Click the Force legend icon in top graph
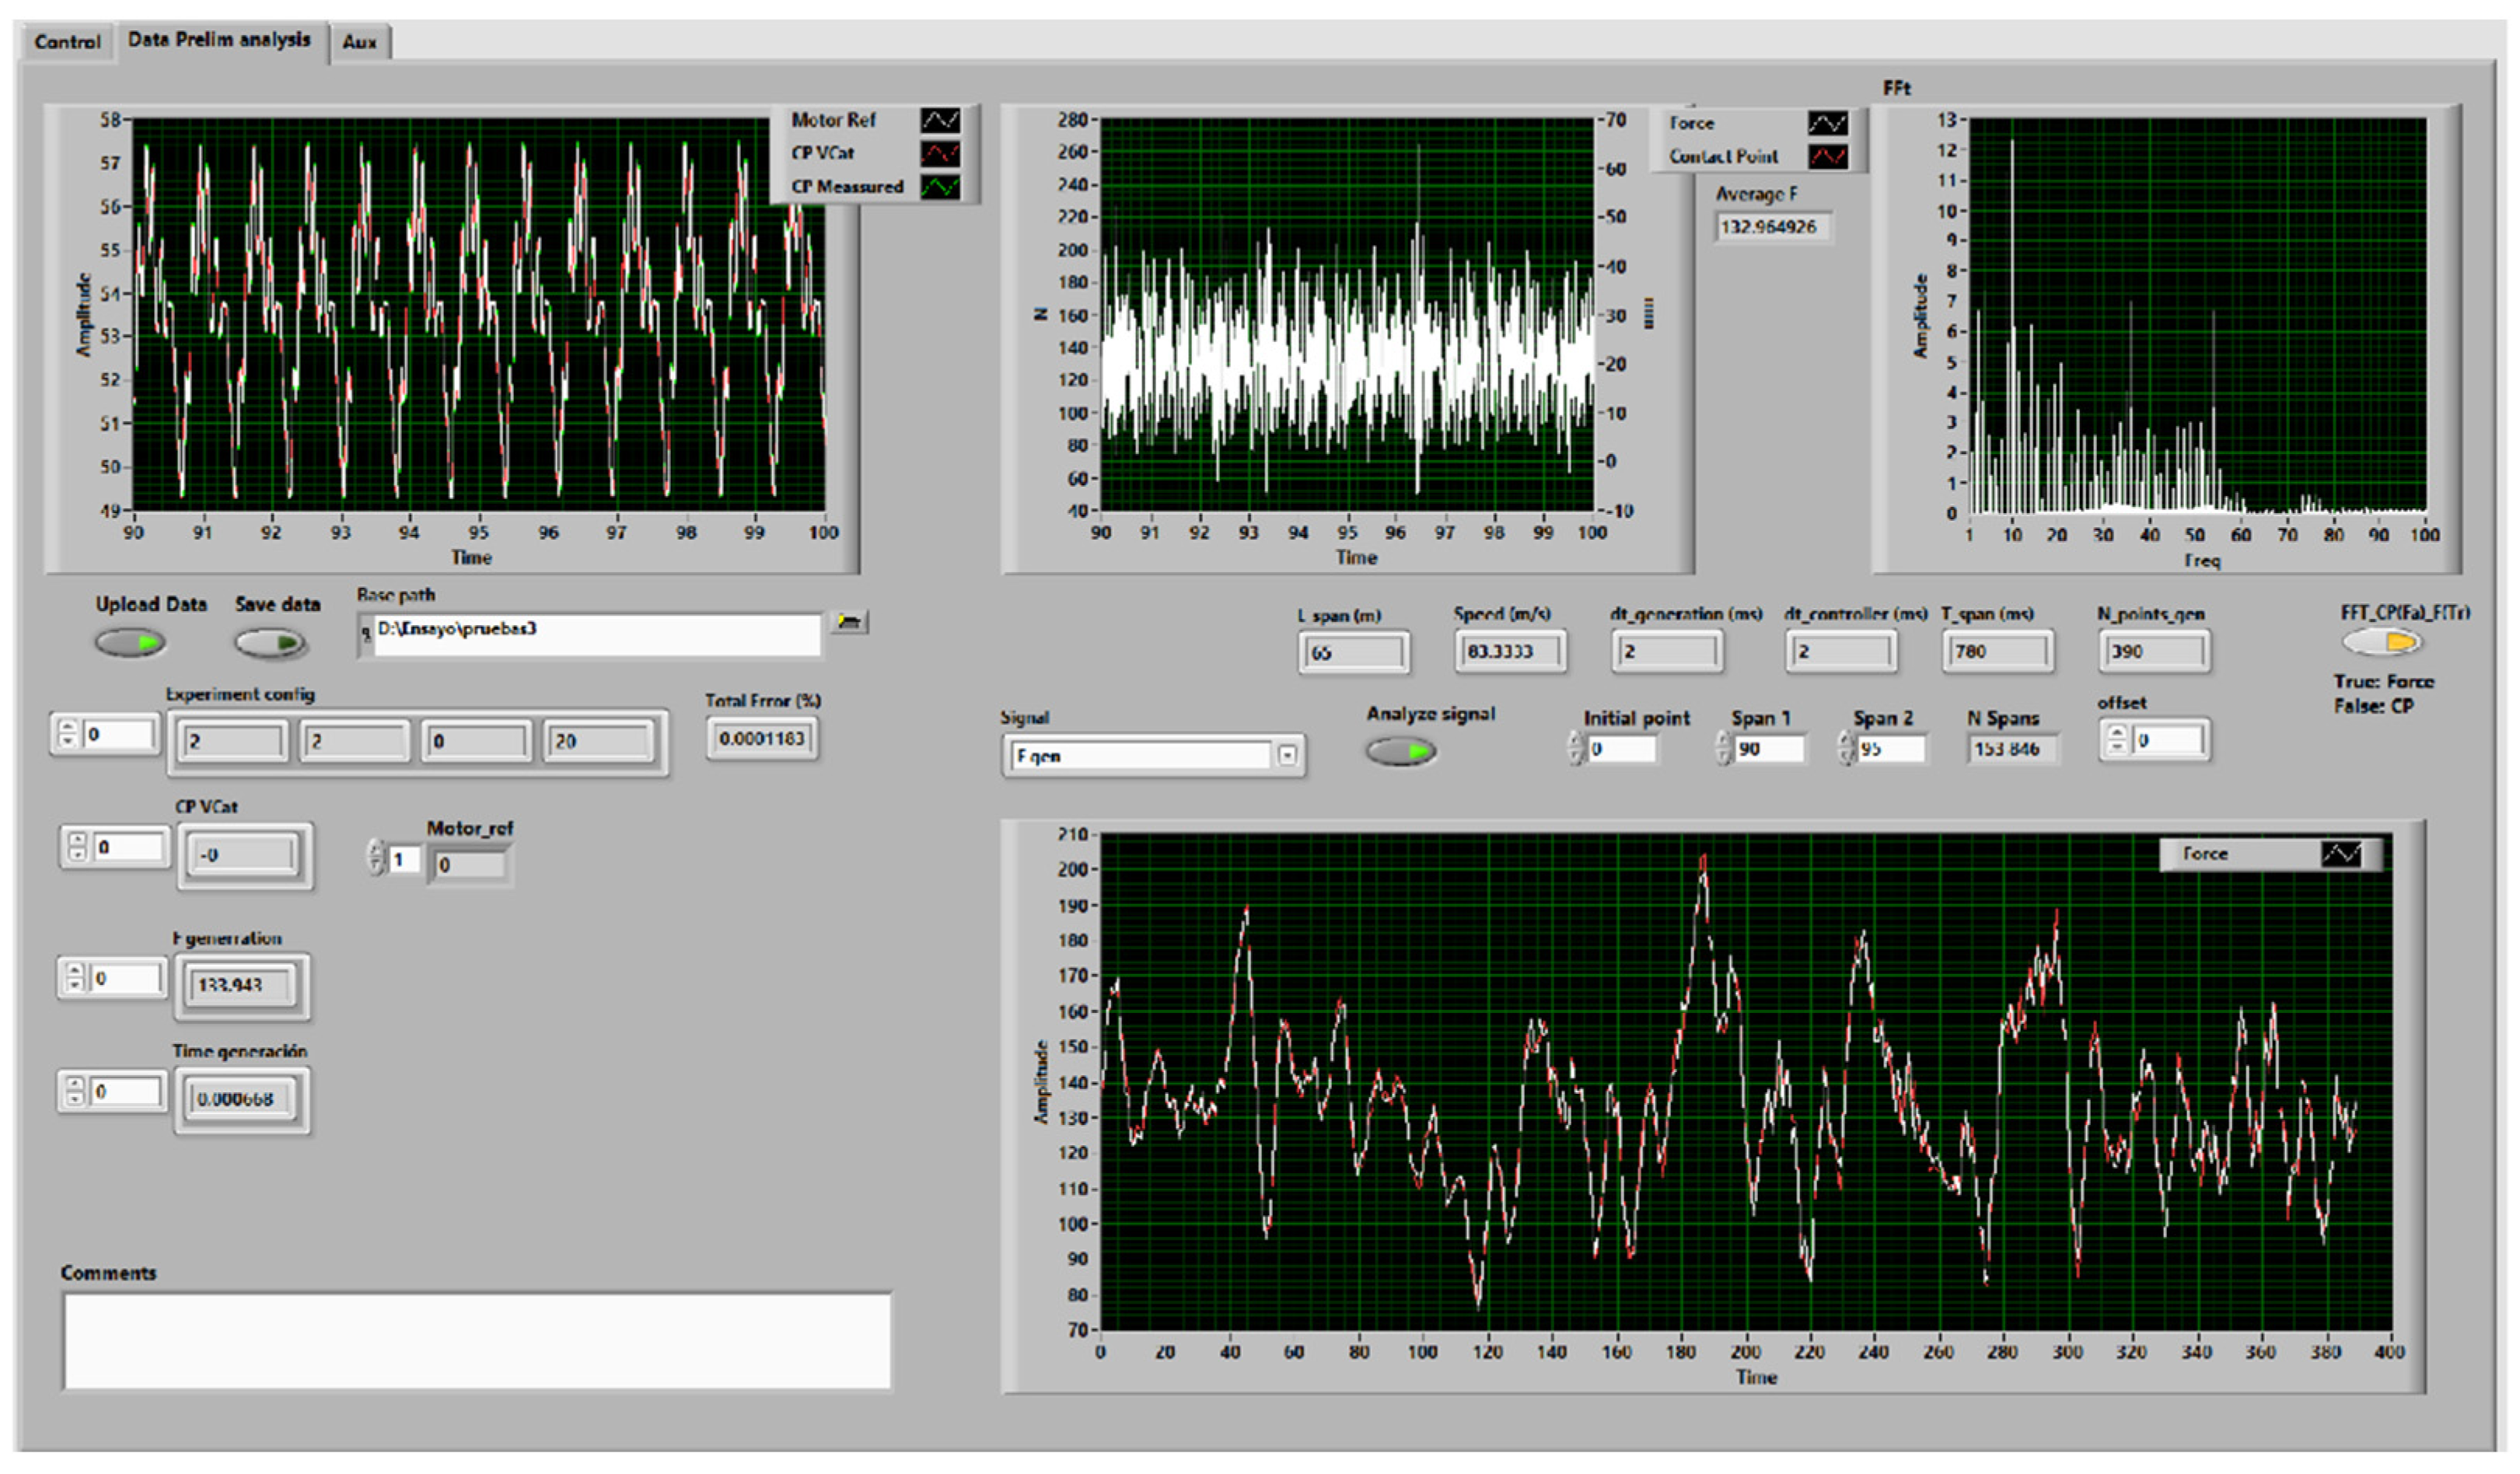Image resolution: width=2520 pixels, height=1474 pixels. 1827,123
